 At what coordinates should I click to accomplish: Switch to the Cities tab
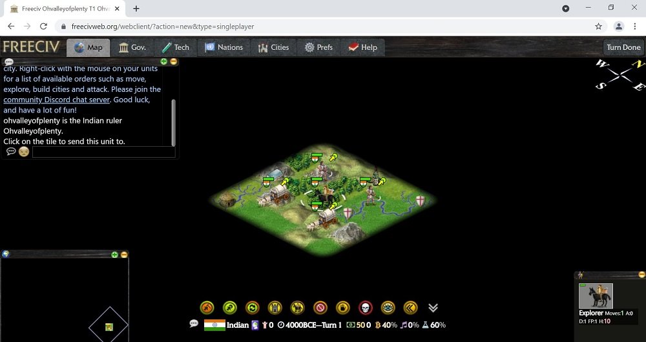273,47
